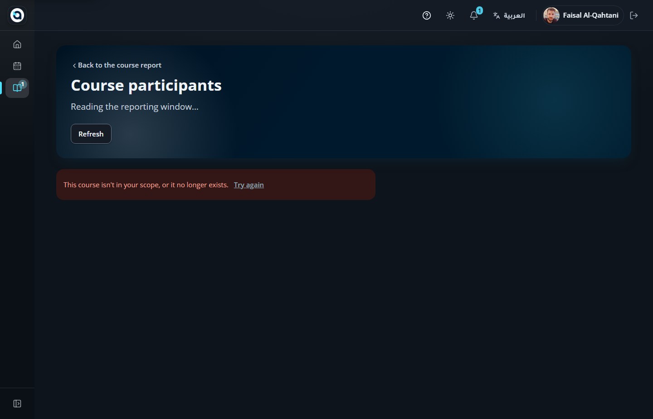Click Faisal Al-Qahtani's avatar picture
This screenshot has height=419, width=653.
click(551, 15)
